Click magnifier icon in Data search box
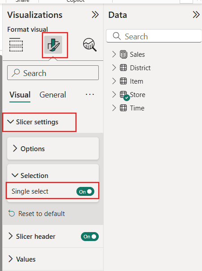Screen dimensions: 202x271 pos(117,36)
